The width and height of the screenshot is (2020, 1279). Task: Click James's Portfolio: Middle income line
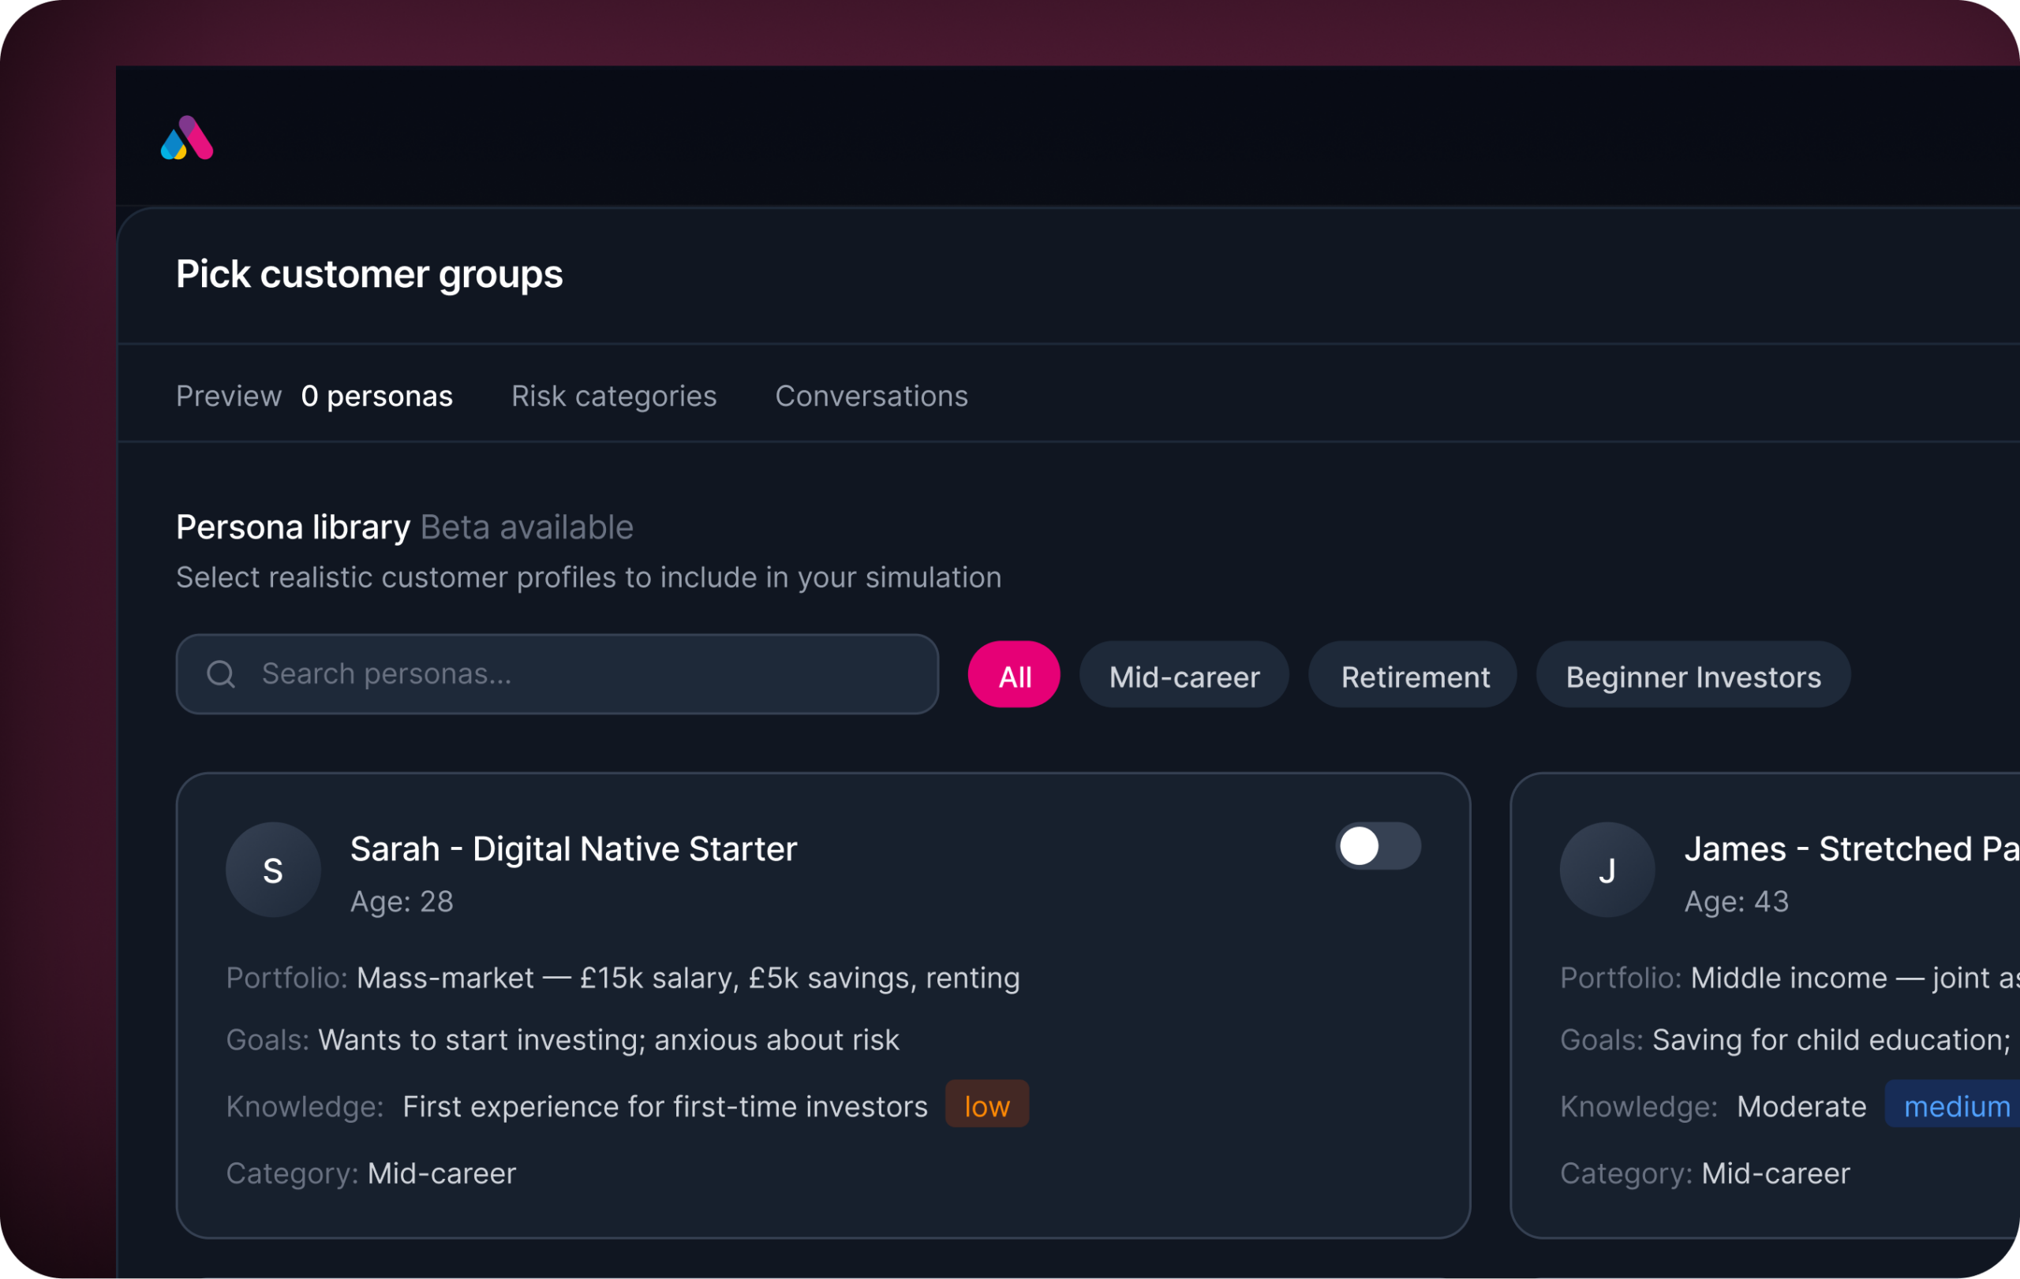tap(1790, 978)
